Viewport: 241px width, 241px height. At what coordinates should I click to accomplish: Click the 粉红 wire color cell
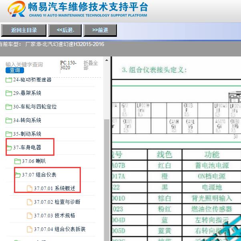165,209
